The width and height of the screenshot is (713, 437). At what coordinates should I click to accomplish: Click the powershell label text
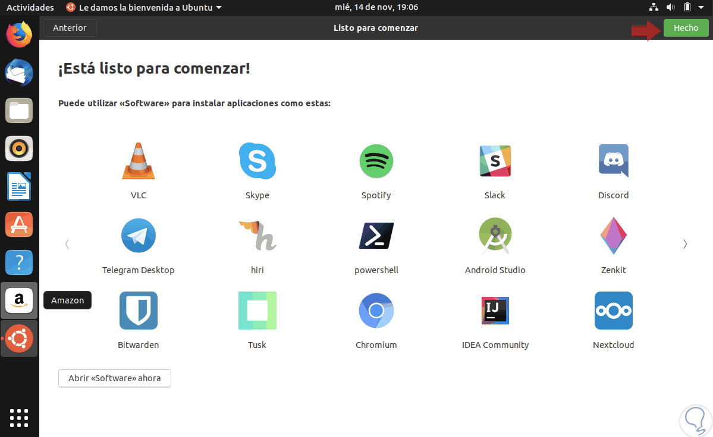[x=376, y=270]
